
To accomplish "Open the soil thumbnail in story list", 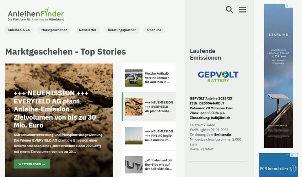I will [x=134, y=107].
